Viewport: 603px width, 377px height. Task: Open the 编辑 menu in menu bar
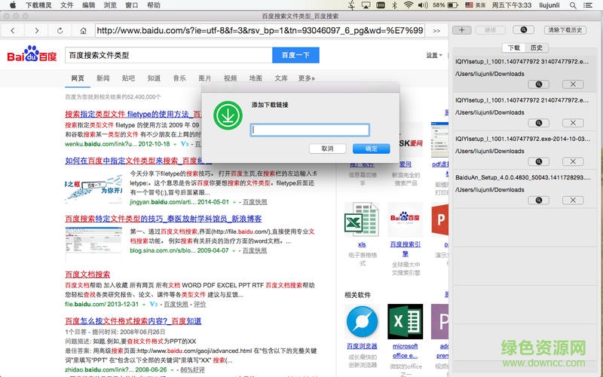89,5
